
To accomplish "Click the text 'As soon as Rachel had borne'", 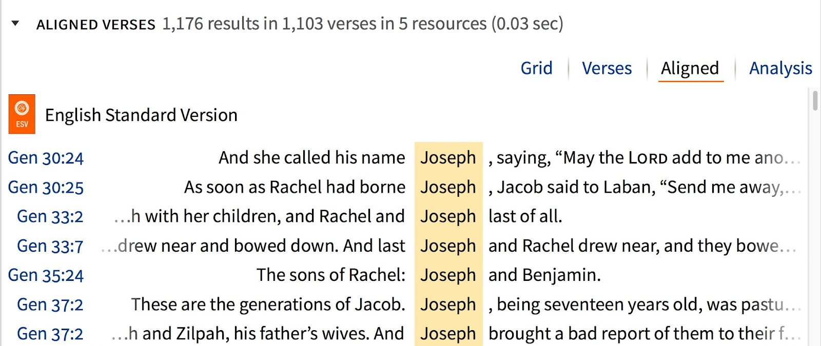I will tap(295, 187).
